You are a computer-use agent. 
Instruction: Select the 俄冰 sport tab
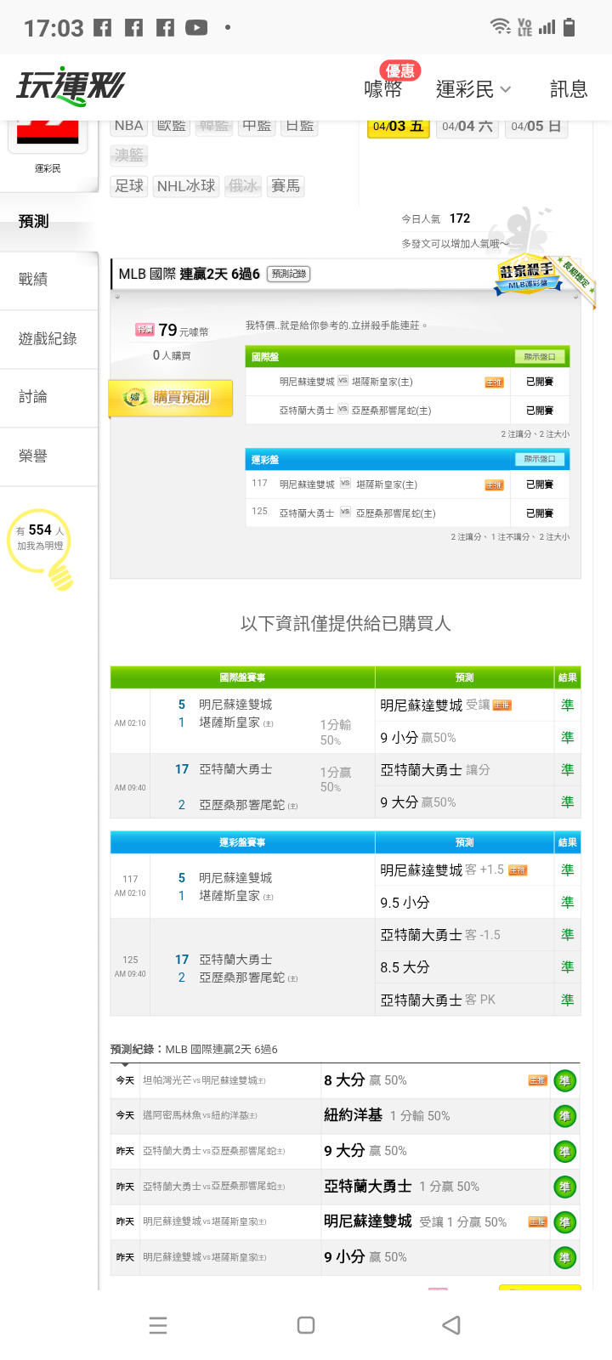click(243, 186)
